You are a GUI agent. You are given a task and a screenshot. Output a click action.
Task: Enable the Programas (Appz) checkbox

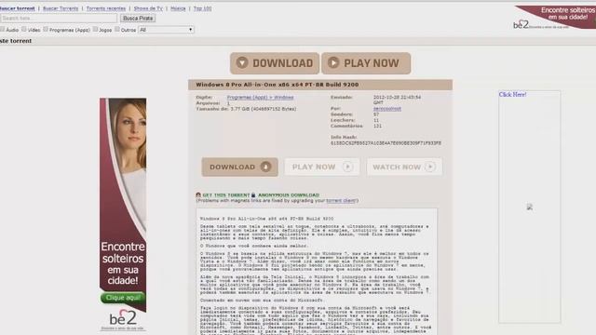coord(46,29)
